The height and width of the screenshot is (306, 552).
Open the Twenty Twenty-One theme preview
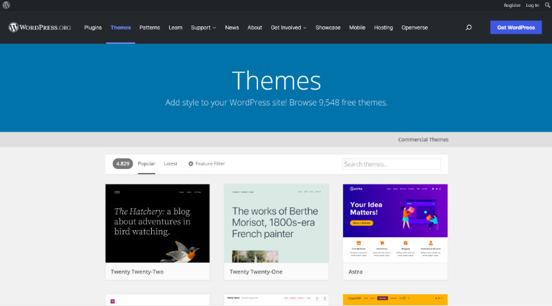pyautogui.click(x=276, y=223)
